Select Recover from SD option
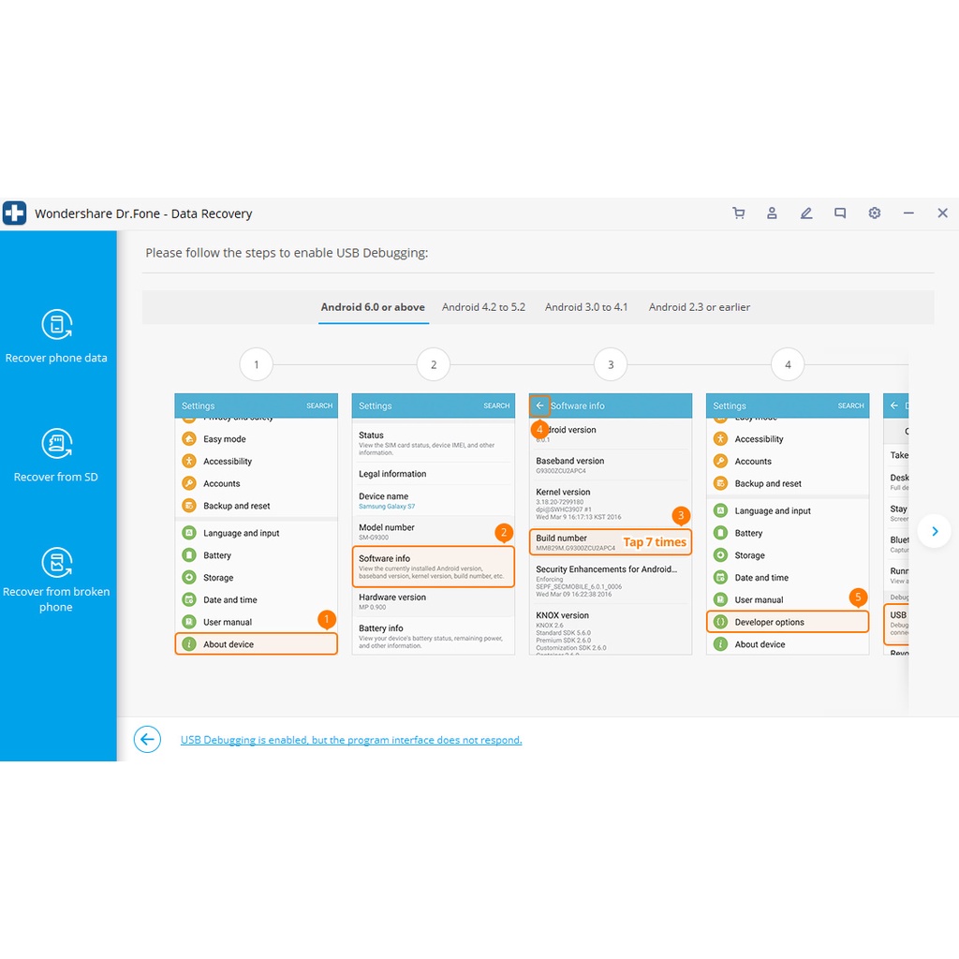Image resolution: width=959 pixels, height=959 pixels. (56, 456)
